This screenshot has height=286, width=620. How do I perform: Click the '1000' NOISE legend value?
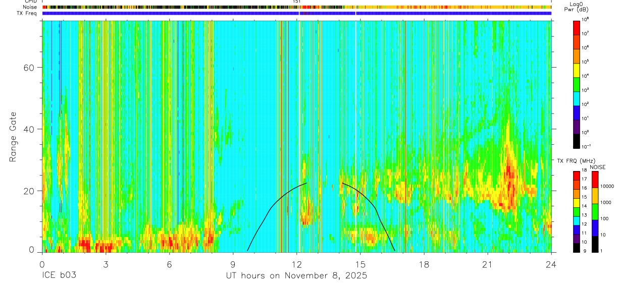click(x=607, y=202)
